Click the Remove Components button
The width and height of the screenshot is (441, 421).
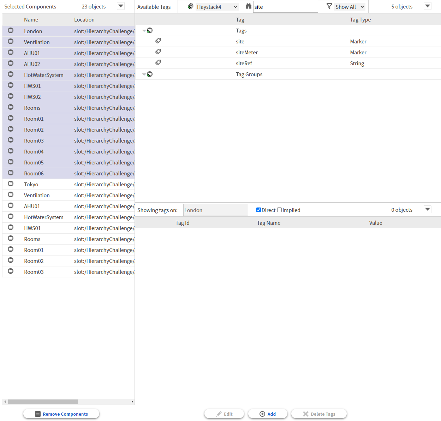[61, 414]
